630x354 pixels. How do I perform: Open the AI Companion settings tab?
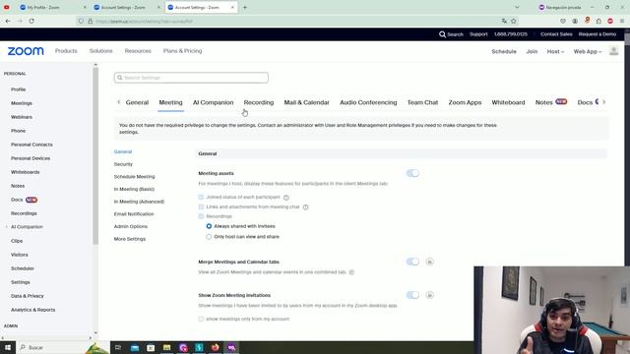click(x=213, y=102)
